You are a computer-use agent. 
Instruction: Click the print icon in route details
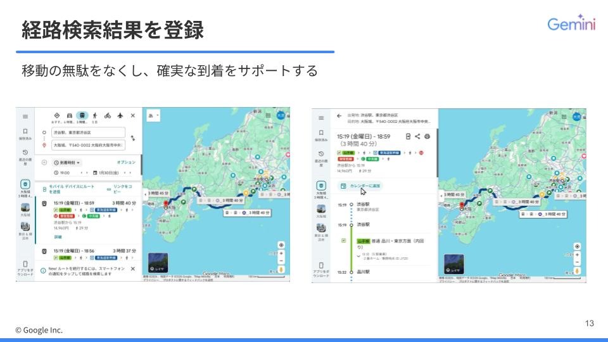coord(427,136)
